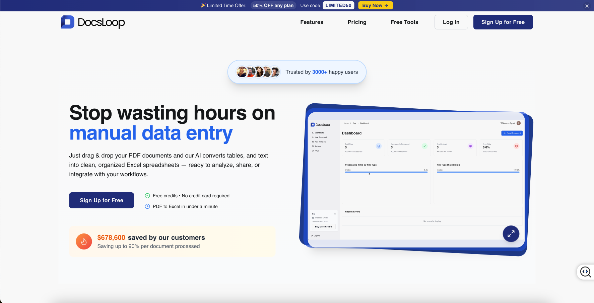Click hero Sign Up for Free button

pos(102,200)
